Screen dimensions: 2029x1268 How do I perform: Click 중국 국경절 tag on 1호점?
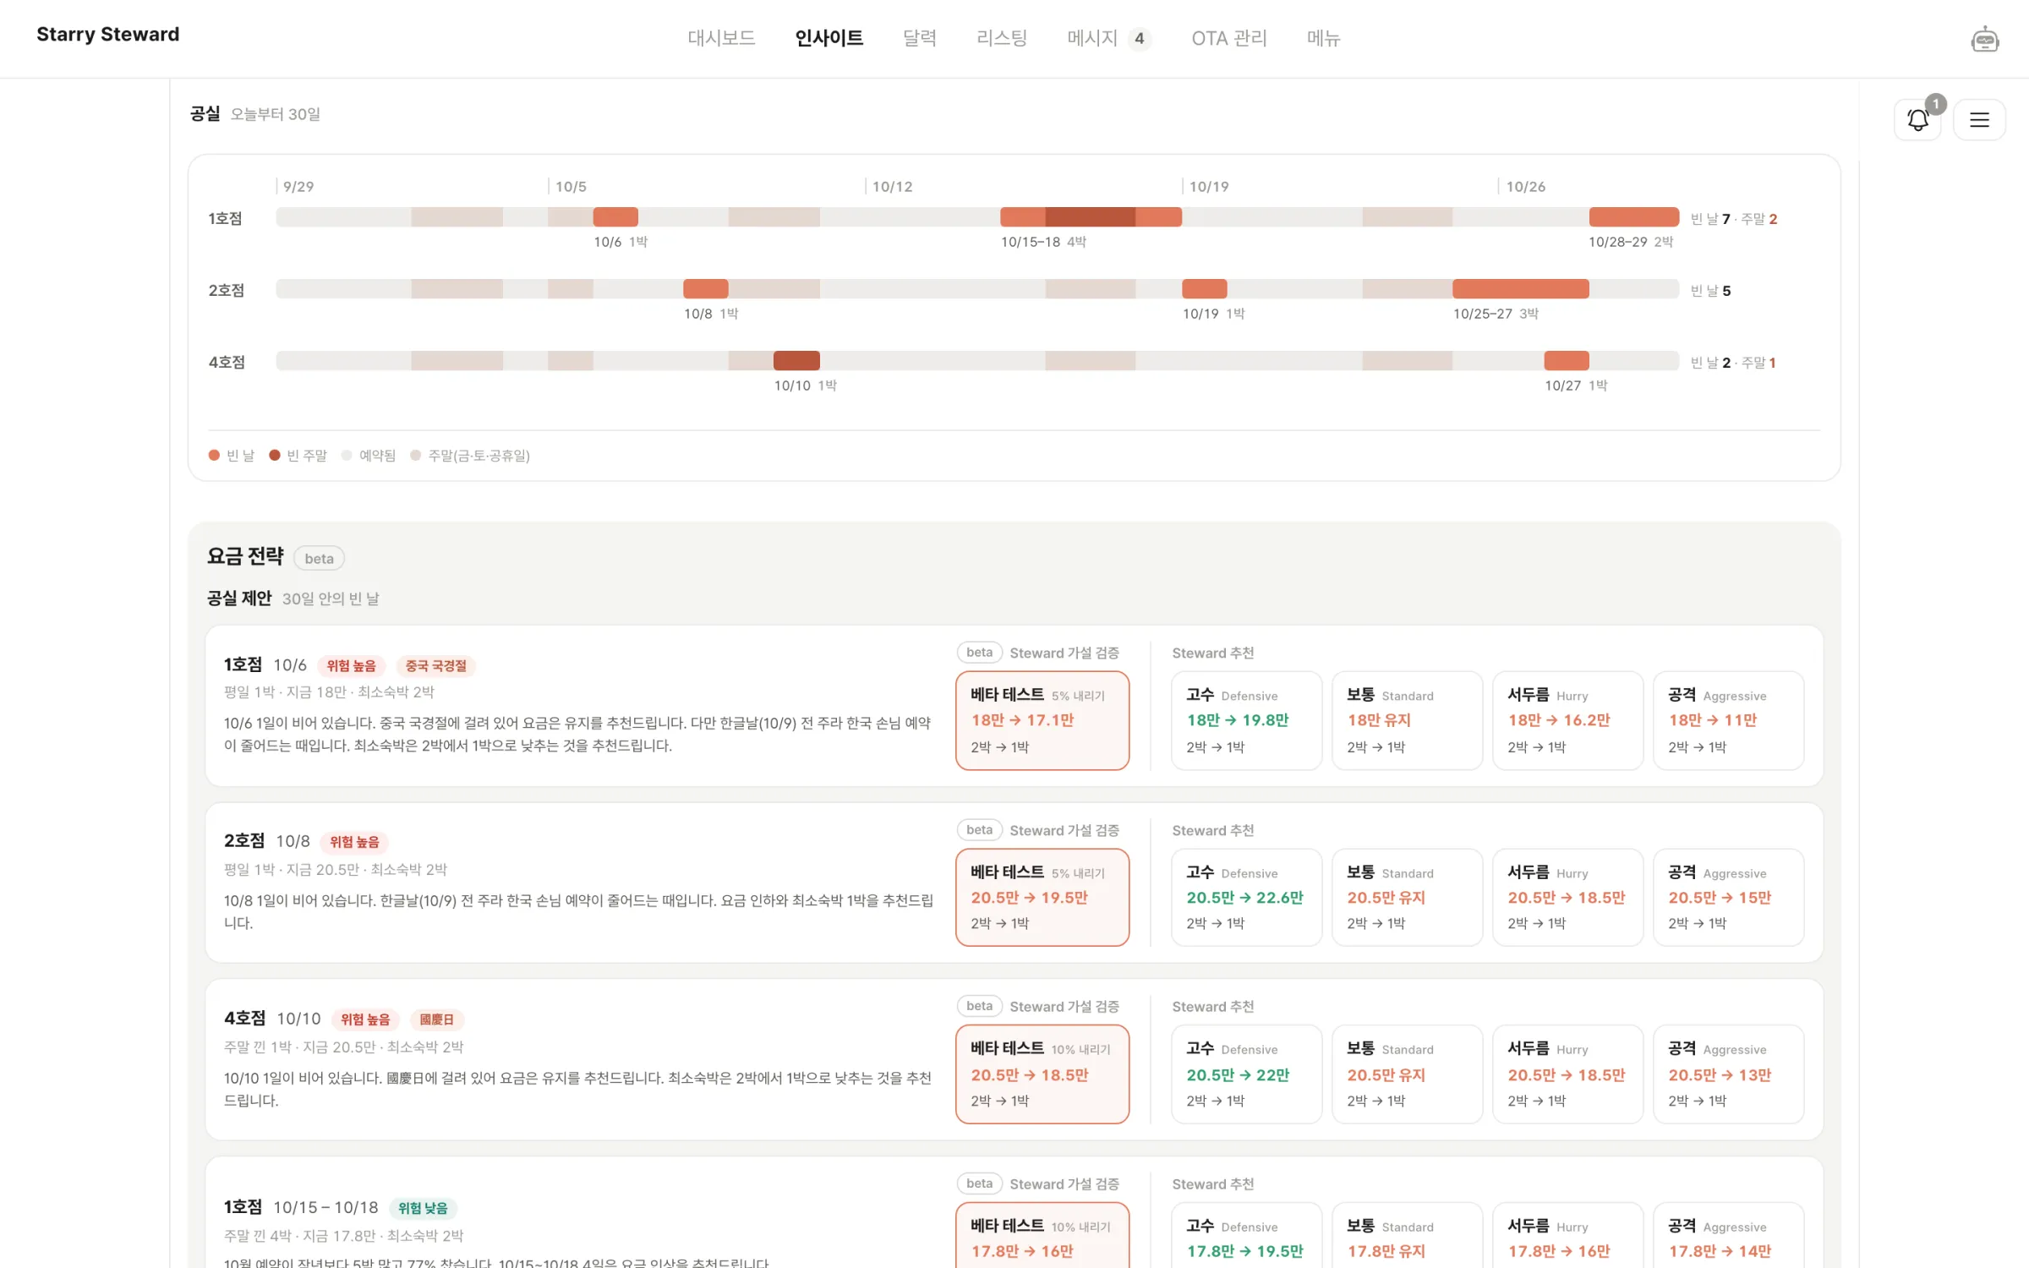tap(435, 666)
